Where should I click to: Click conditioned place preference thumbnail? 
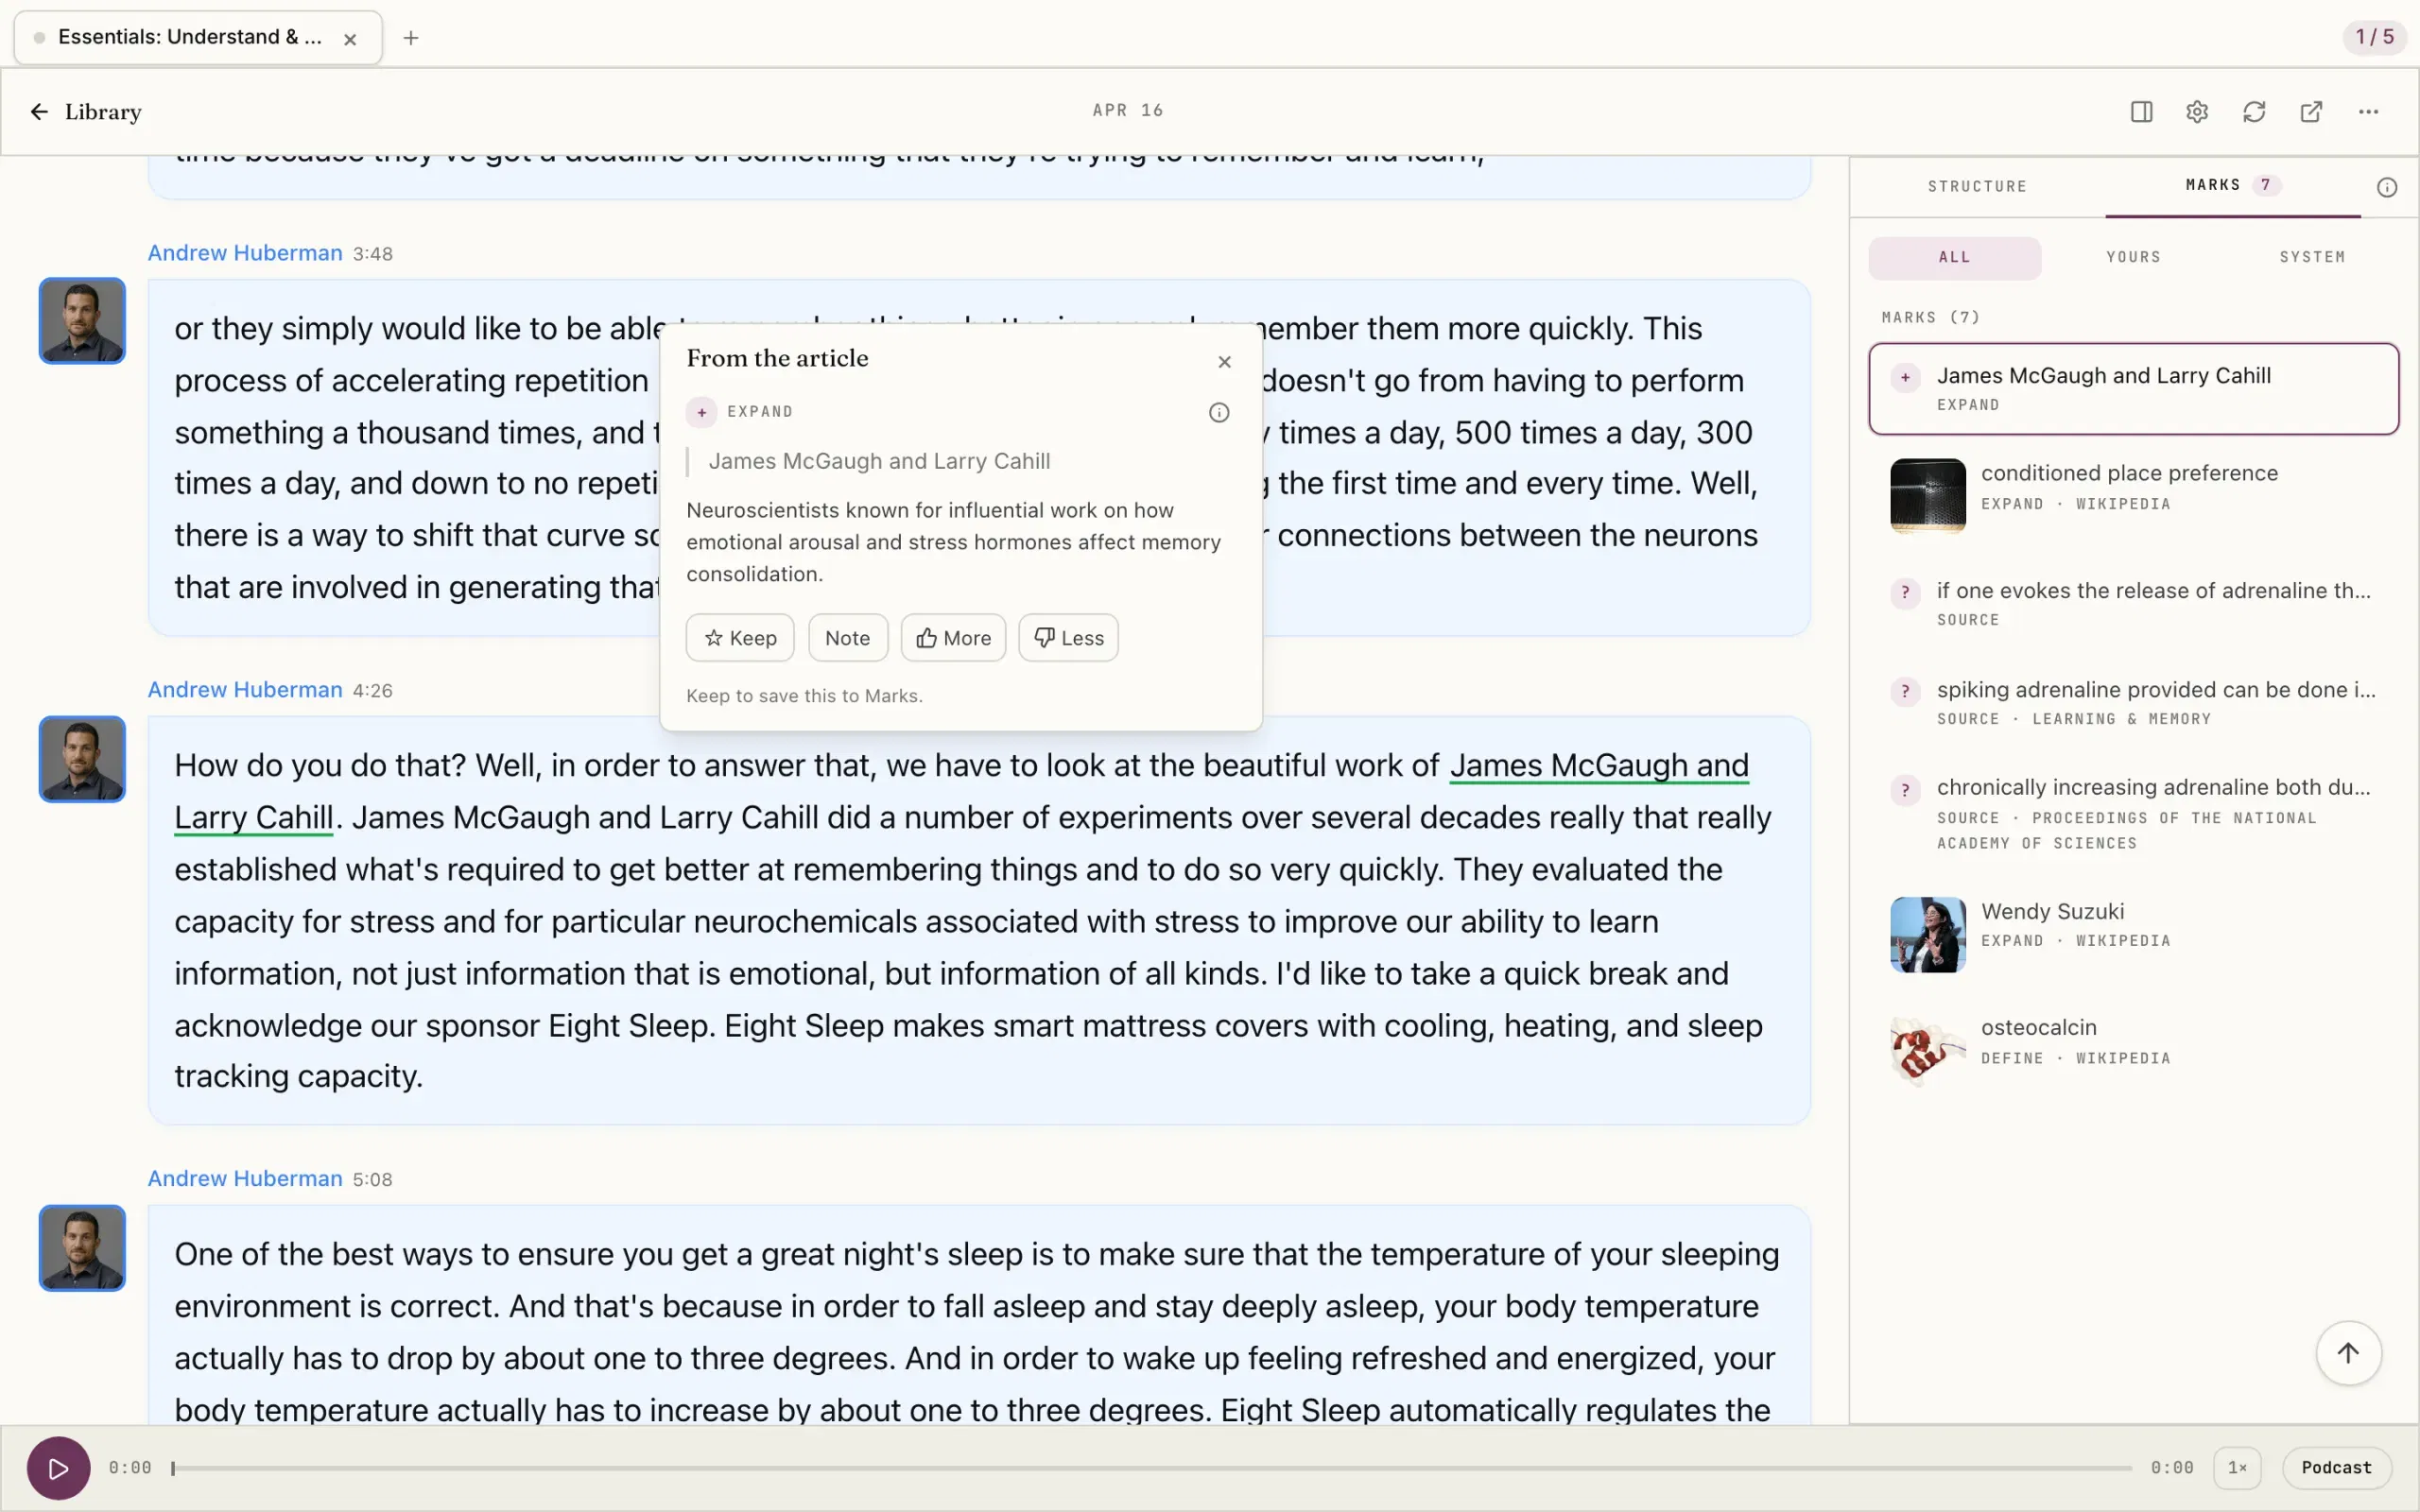[1928, 495]
